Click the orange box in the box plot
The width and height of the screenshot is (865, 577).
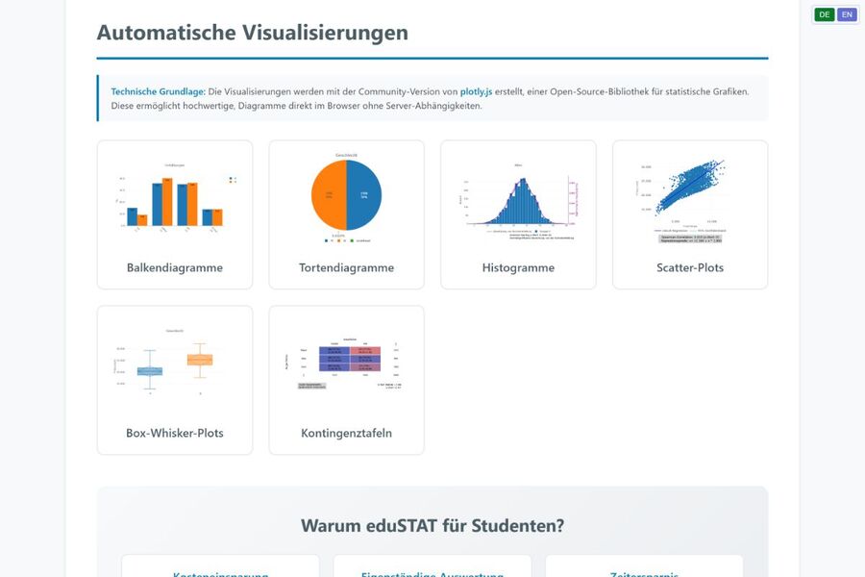199,360
